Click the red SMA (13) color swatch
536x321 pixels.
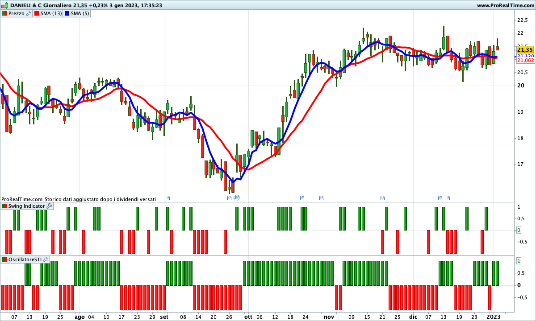(x=38, y=13)
